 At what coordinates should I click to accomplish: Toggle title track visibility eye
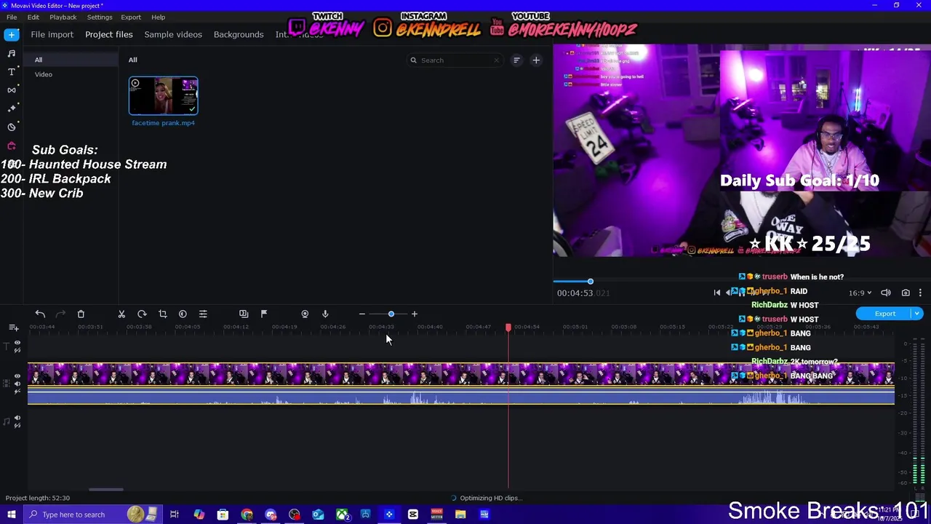[17, 342]
